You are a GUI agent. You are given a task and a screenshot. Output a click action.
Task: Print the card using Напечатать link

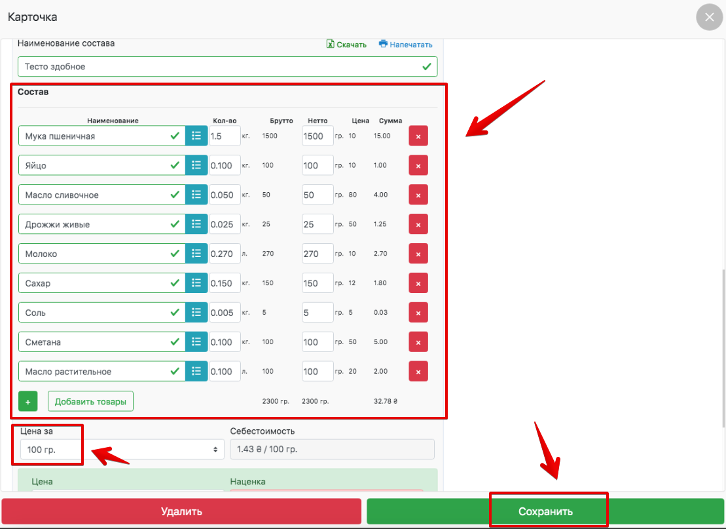click(x=405, y=45)
